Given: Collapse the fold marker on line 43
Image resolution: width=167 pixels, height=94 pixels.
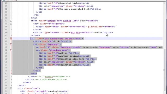Looking at the screenshot, I should point(11,24).
